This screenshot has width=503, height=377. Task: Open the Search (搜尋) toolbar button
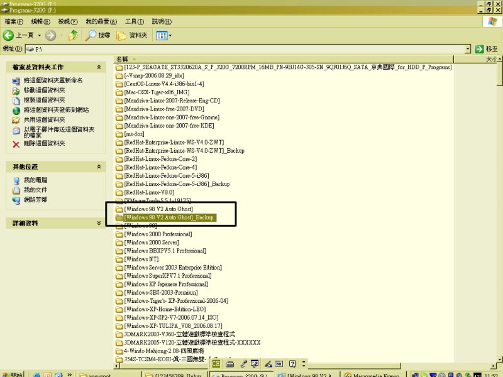[97, 35]
